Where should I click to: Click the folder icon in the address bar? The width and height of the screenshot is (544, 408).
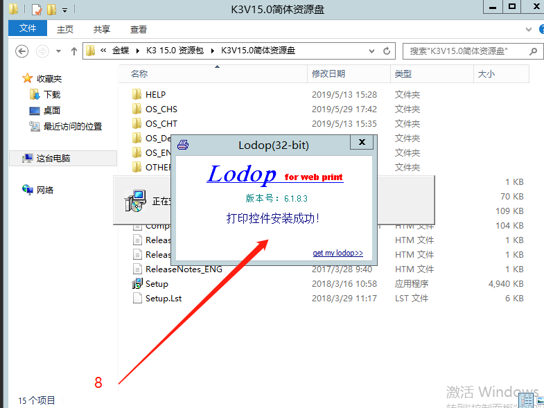(90, 51)
